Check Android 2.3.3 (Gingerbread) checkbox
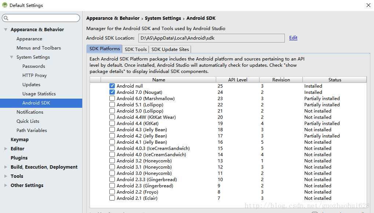This screenshot has height=213, width=374. [112, 179]
